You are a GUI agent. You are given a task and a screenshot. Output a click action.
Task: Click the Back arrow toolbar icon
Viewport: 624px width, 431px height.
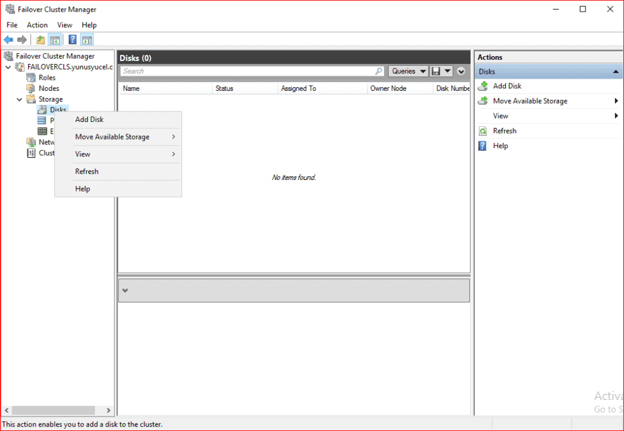tap(9, 40)
